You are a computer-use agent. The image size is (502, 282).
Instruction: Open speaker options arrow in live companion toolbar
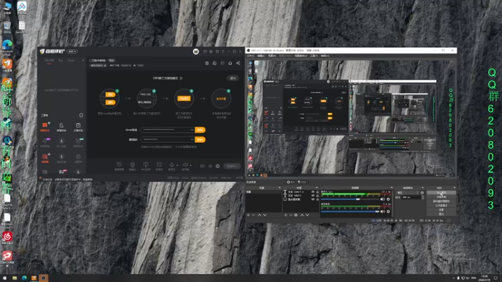(x=191, y=165)
